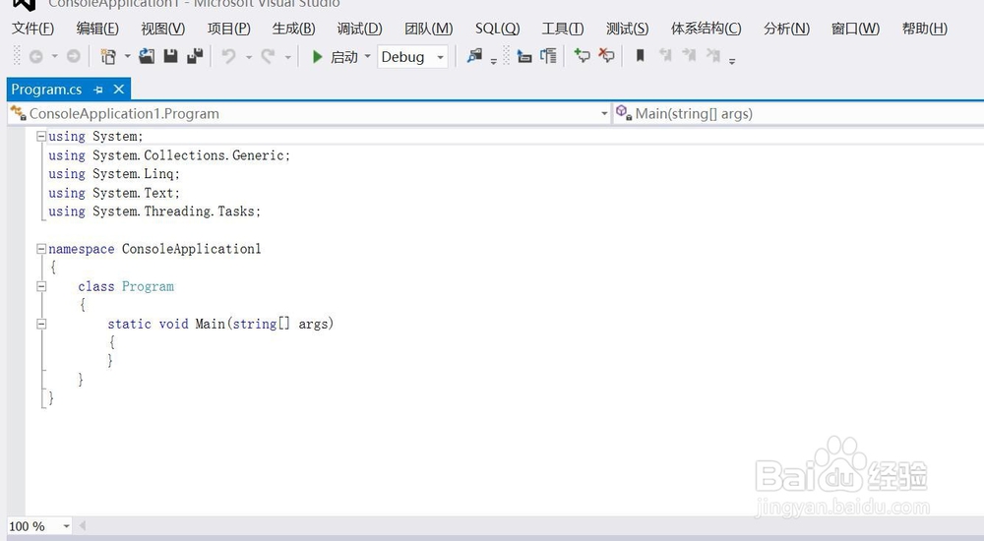Viewport: 984px width, 541px height.
Task: Open the SQL(Q) menu
Action: (498, 29)
